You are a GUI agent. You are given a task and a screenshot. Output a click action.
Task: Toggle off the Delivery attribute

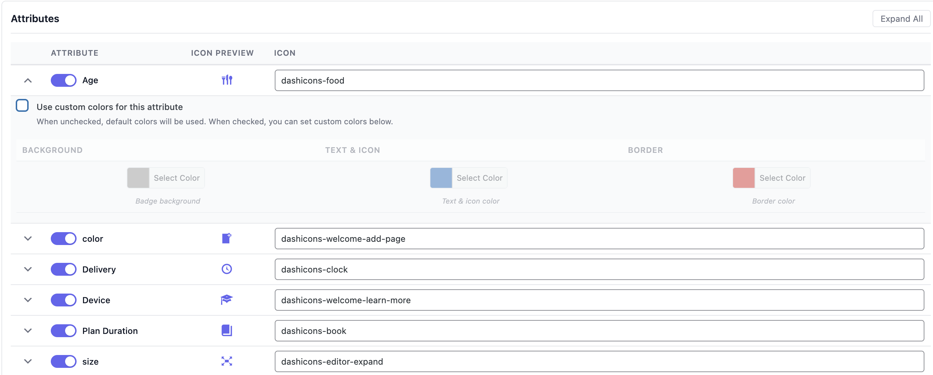(x=63, y=269)
